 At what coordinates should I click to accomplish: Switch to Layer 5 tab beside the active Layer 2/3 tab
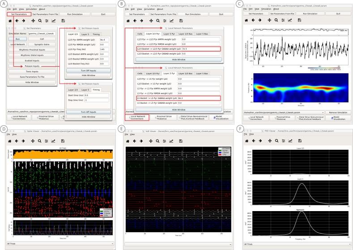85,34
